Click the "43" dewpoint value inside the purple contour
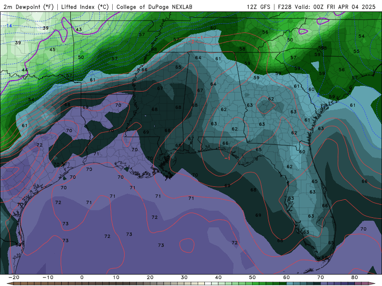 click(79, 30)
